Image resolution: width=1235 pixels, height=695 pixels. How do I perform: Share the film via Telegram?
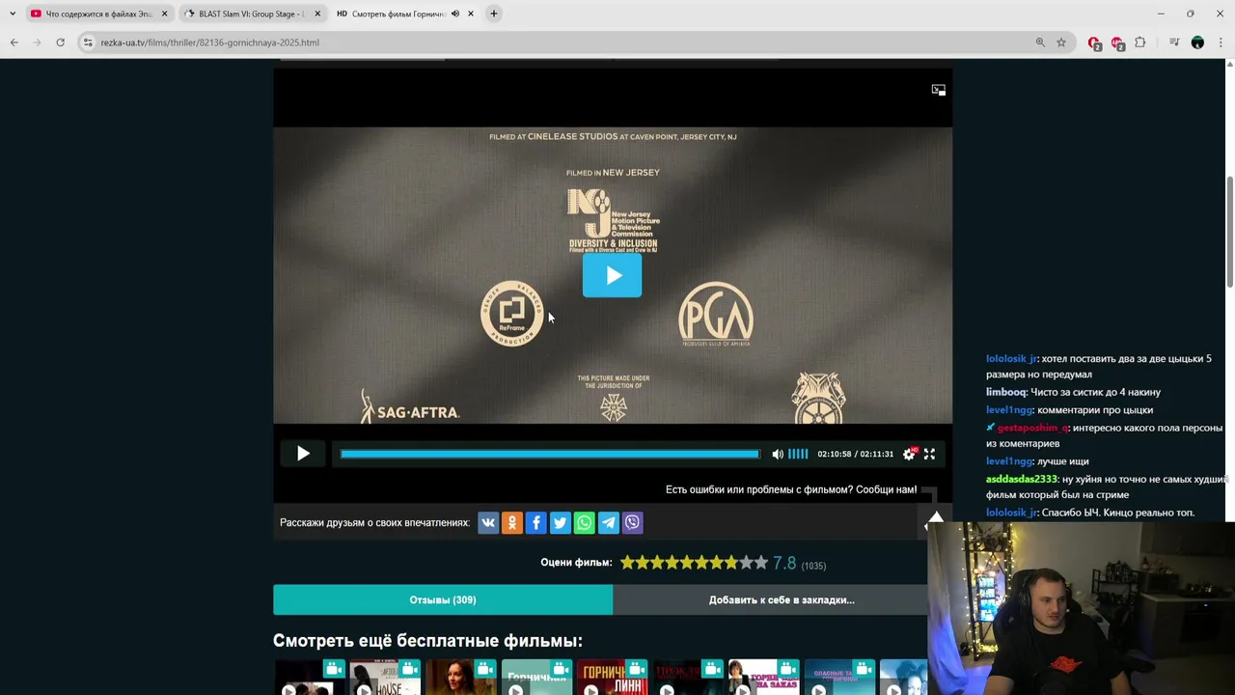[x=609, y=522]
